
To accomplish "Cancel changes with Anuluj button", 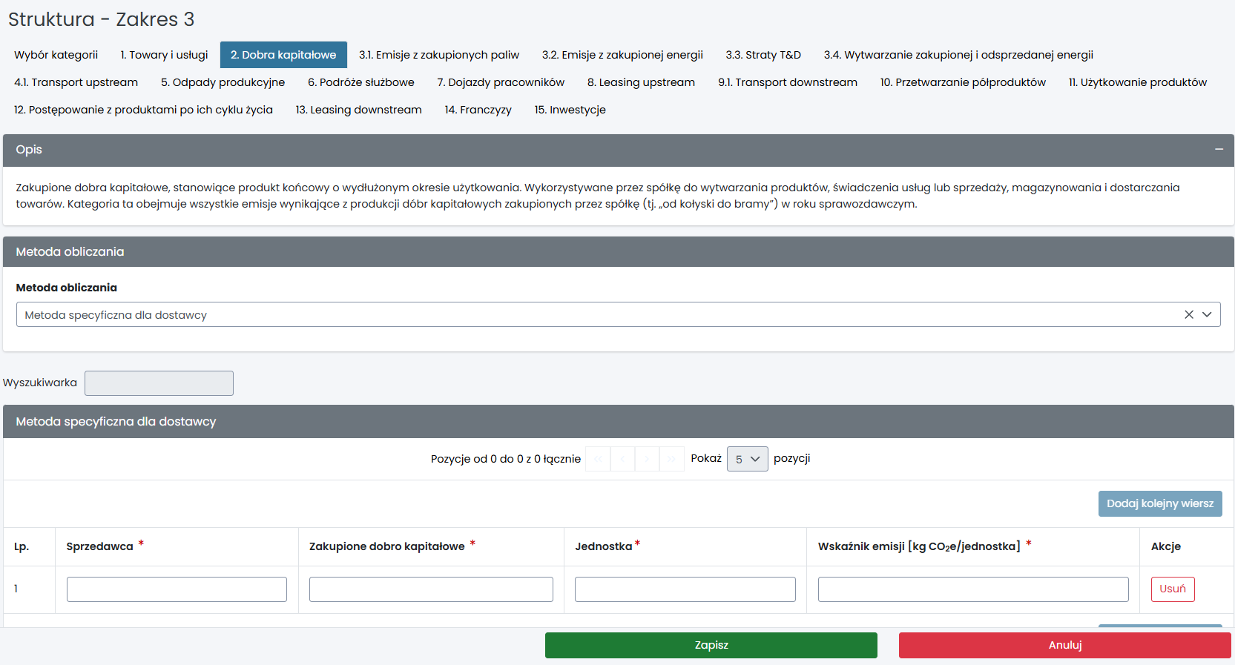I will pos(1064,645).
